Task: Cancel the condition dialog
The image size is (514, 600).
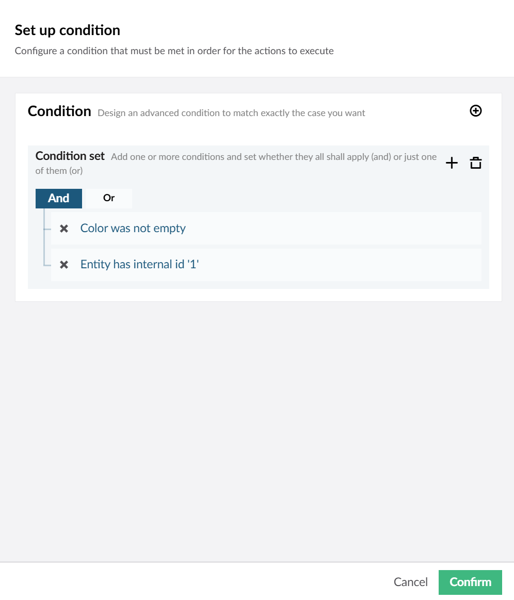Action: (x=411, y=582)
